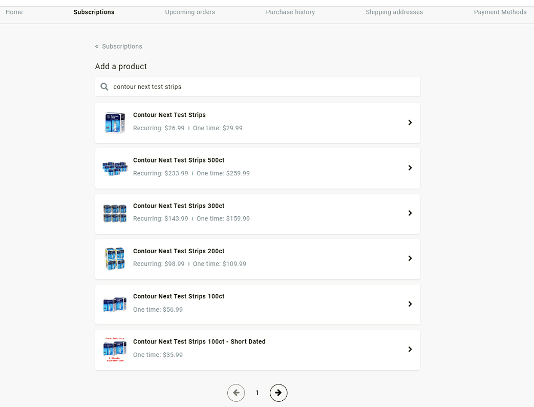Expand the Contour Next Test Strips chevron
Screen dimensions: 534x407
(x=410, y=123)
